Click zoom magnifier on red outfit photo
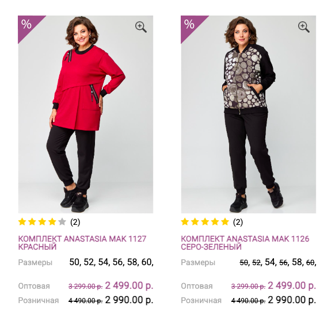 point(141,27)
